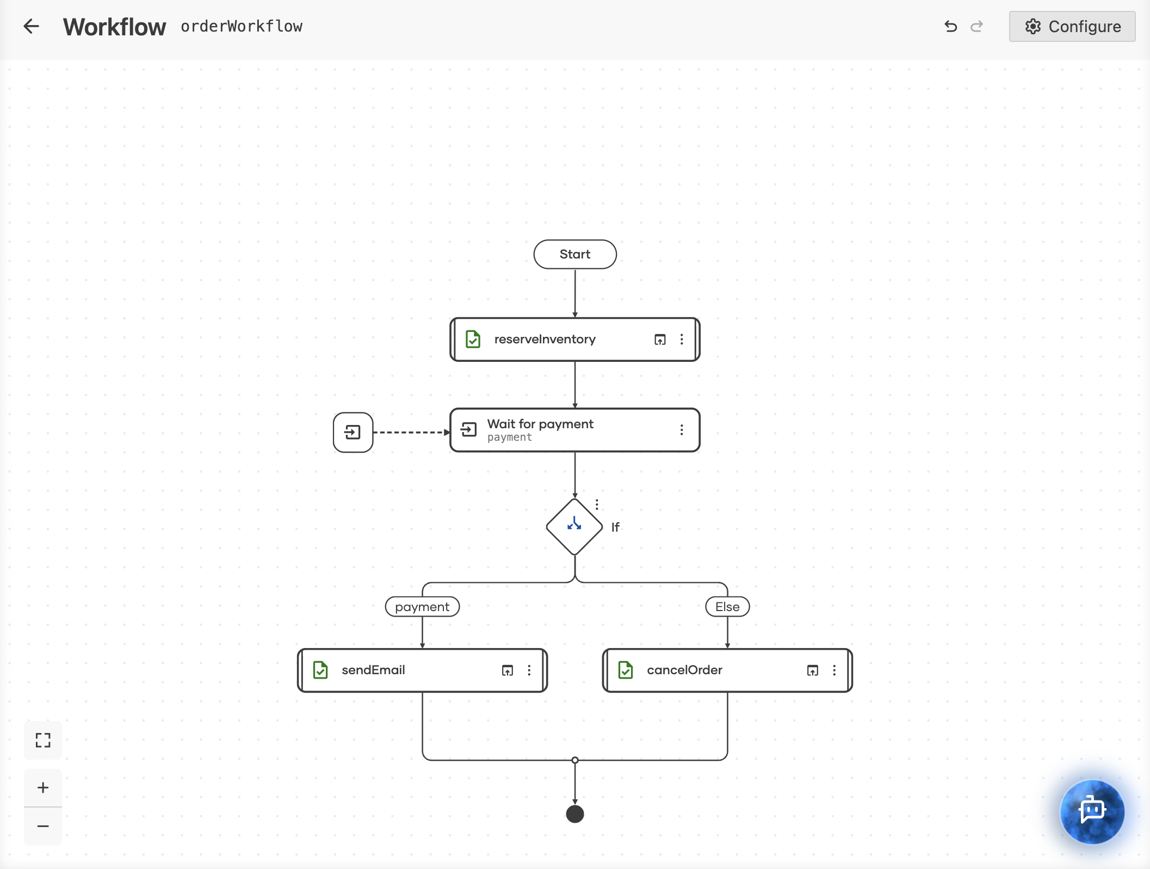Go back using the left arrow

[x=31, y=26]
